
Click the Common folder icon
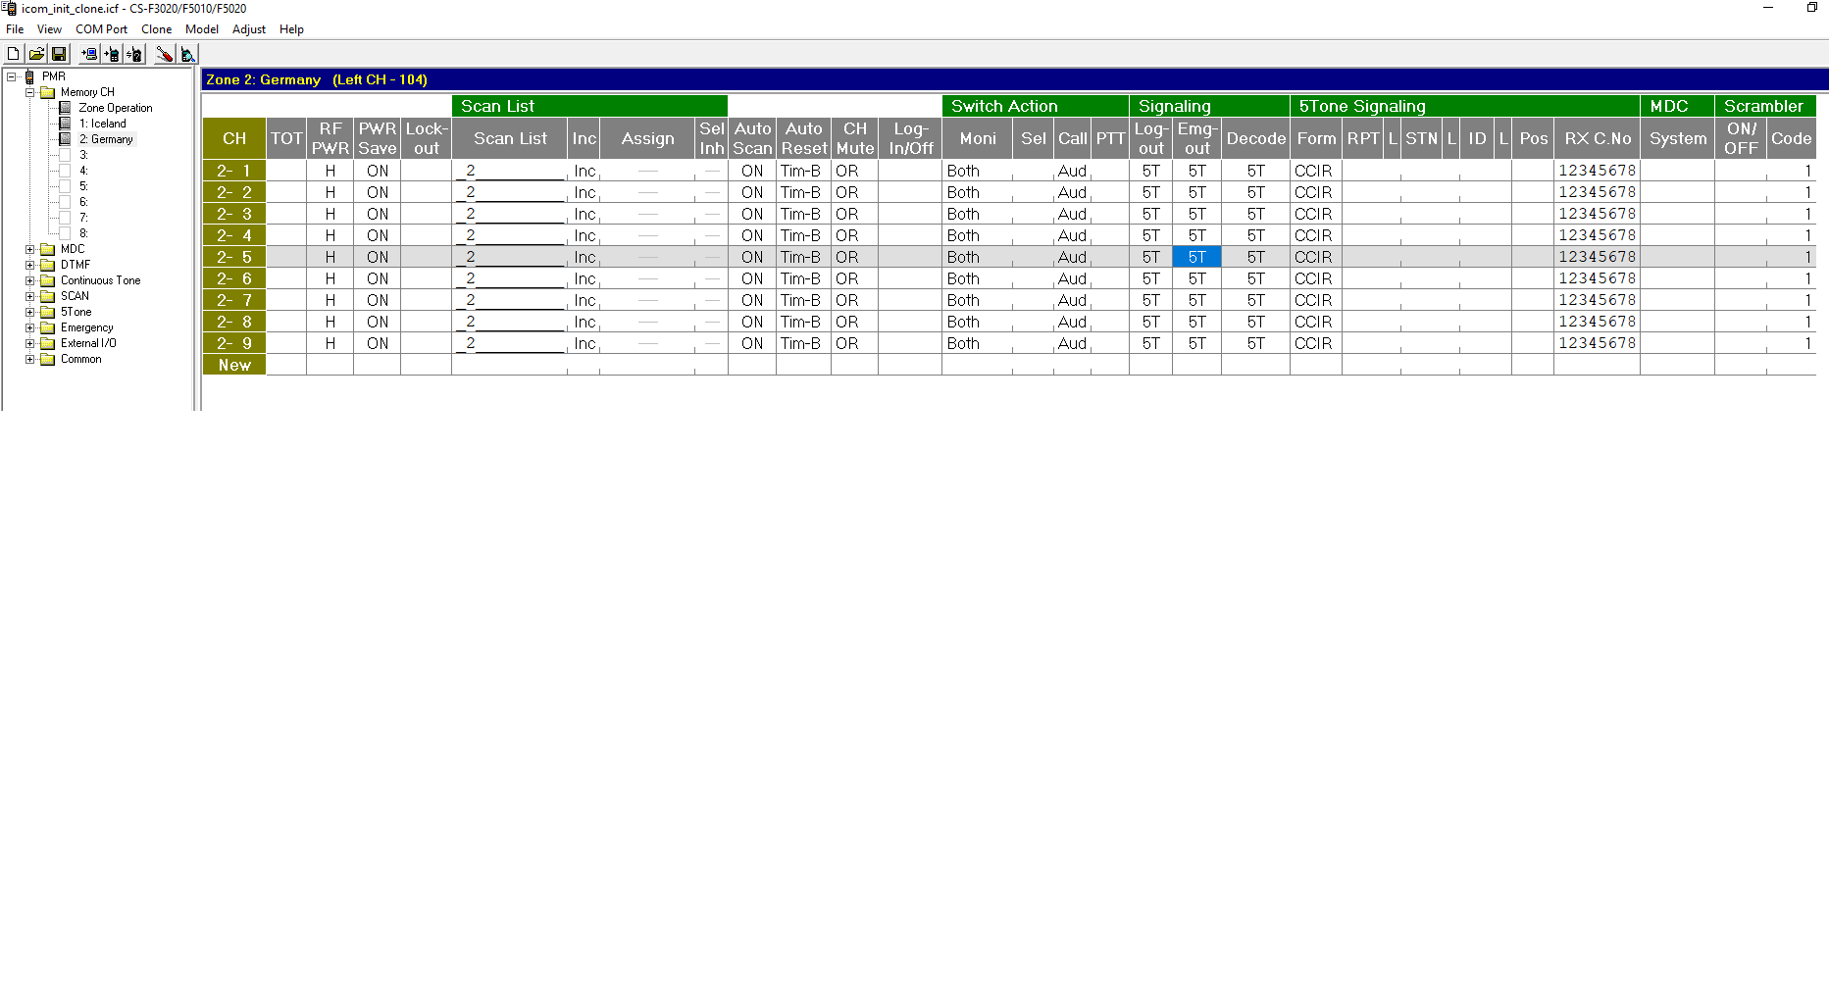[x=47, y=359]
